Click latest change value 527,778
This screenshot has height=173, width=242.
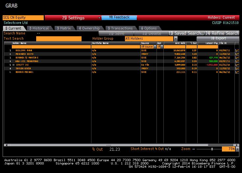pos(213,58)
